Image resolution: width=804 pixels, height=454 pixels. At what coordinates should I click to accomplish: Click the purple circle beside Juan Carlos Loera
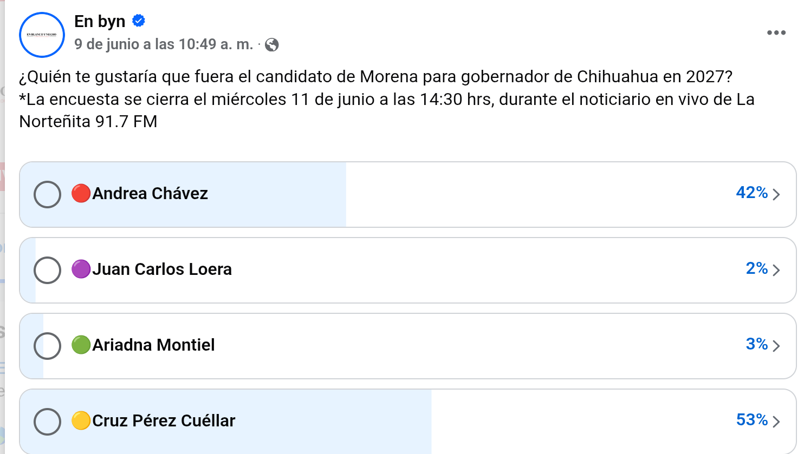[x=81, y=269]
